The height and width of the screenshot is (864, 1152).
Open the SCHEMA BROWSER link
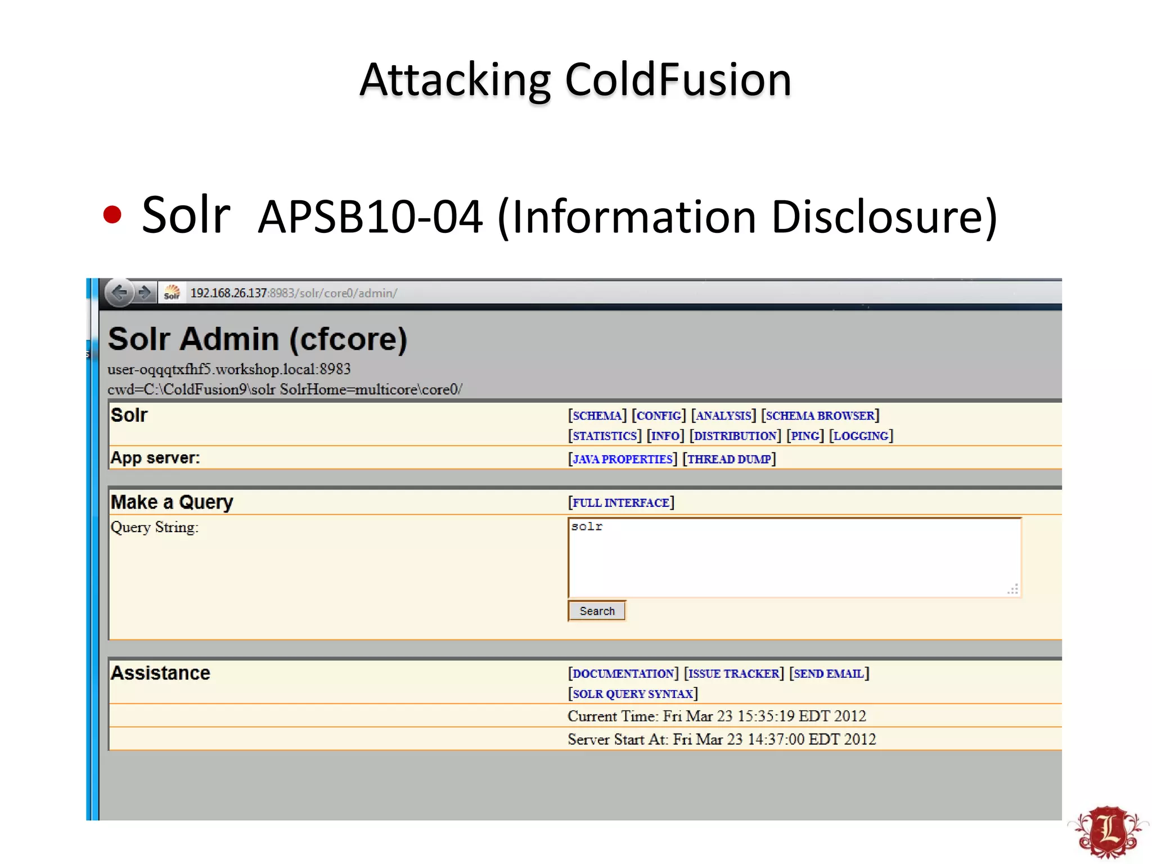click(x=820, y=416)
